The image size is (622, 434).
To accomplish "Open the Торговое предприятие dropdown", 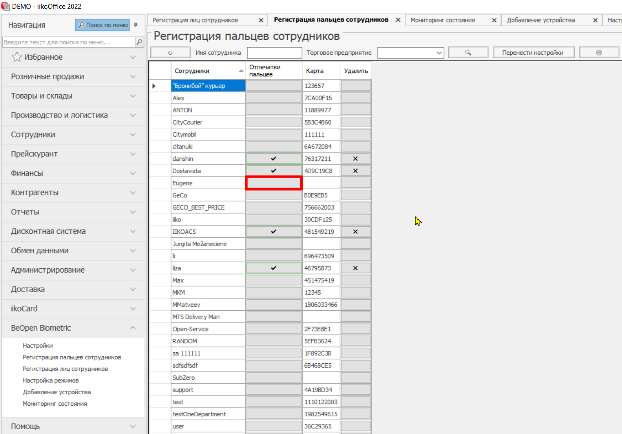I will tap(439, 53).
